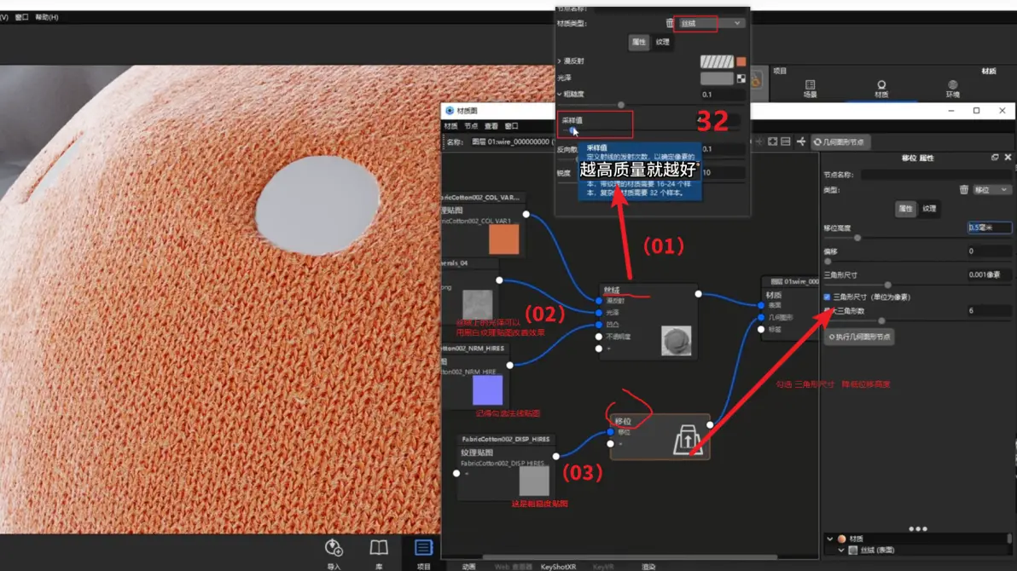Click the trash icon beside the 类型 dropdown
The height and width of the screenshot is (571, 1017).
click(x=964, y=190)
